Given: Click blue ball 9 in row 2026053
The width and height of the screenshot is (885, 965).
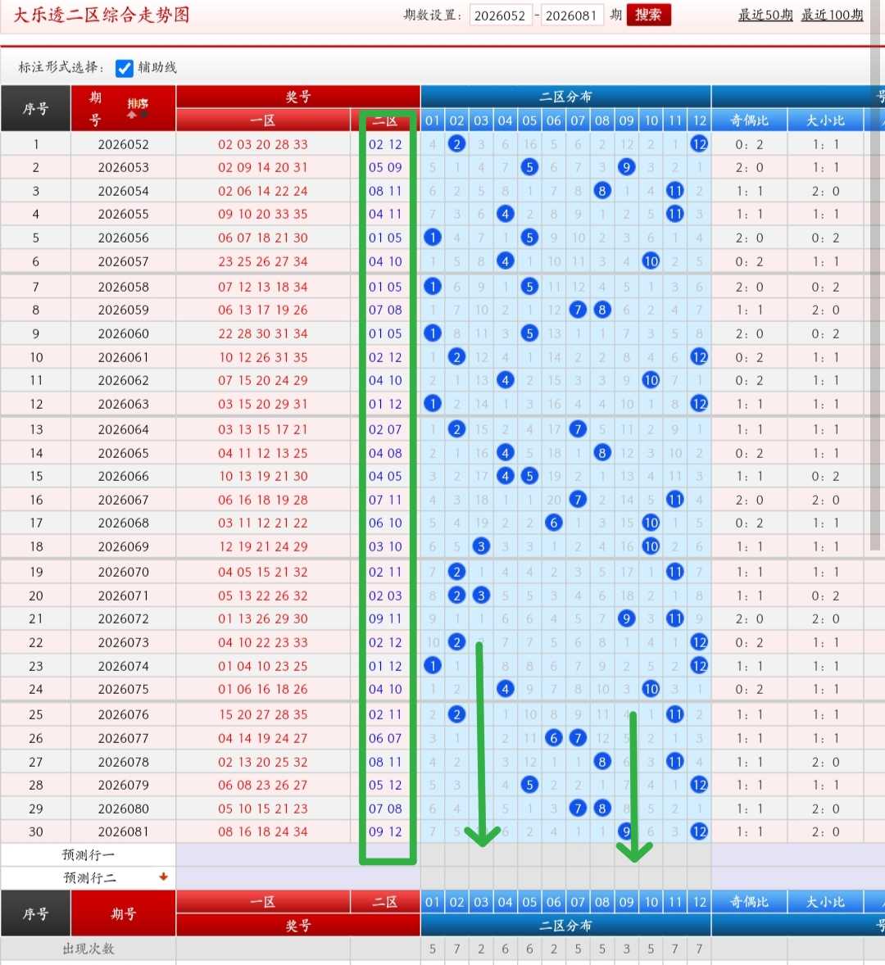Looking at the screenshot, I should tap(626, 167).
